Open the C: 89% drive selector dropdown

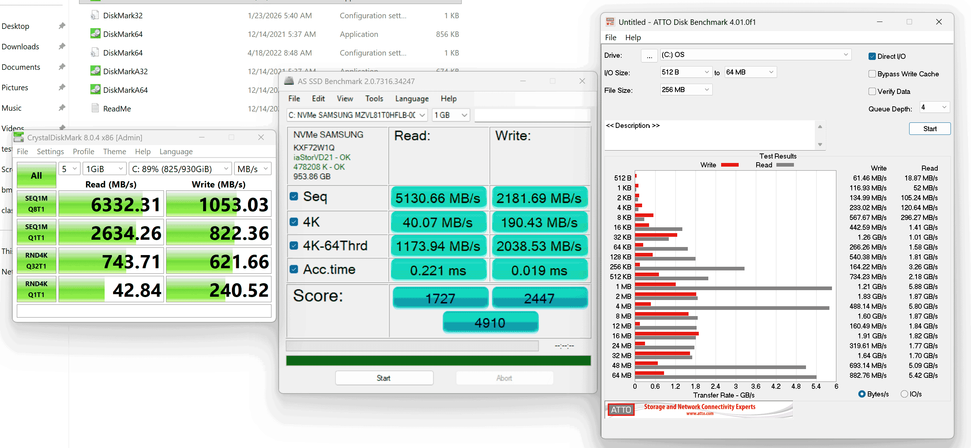180,169
